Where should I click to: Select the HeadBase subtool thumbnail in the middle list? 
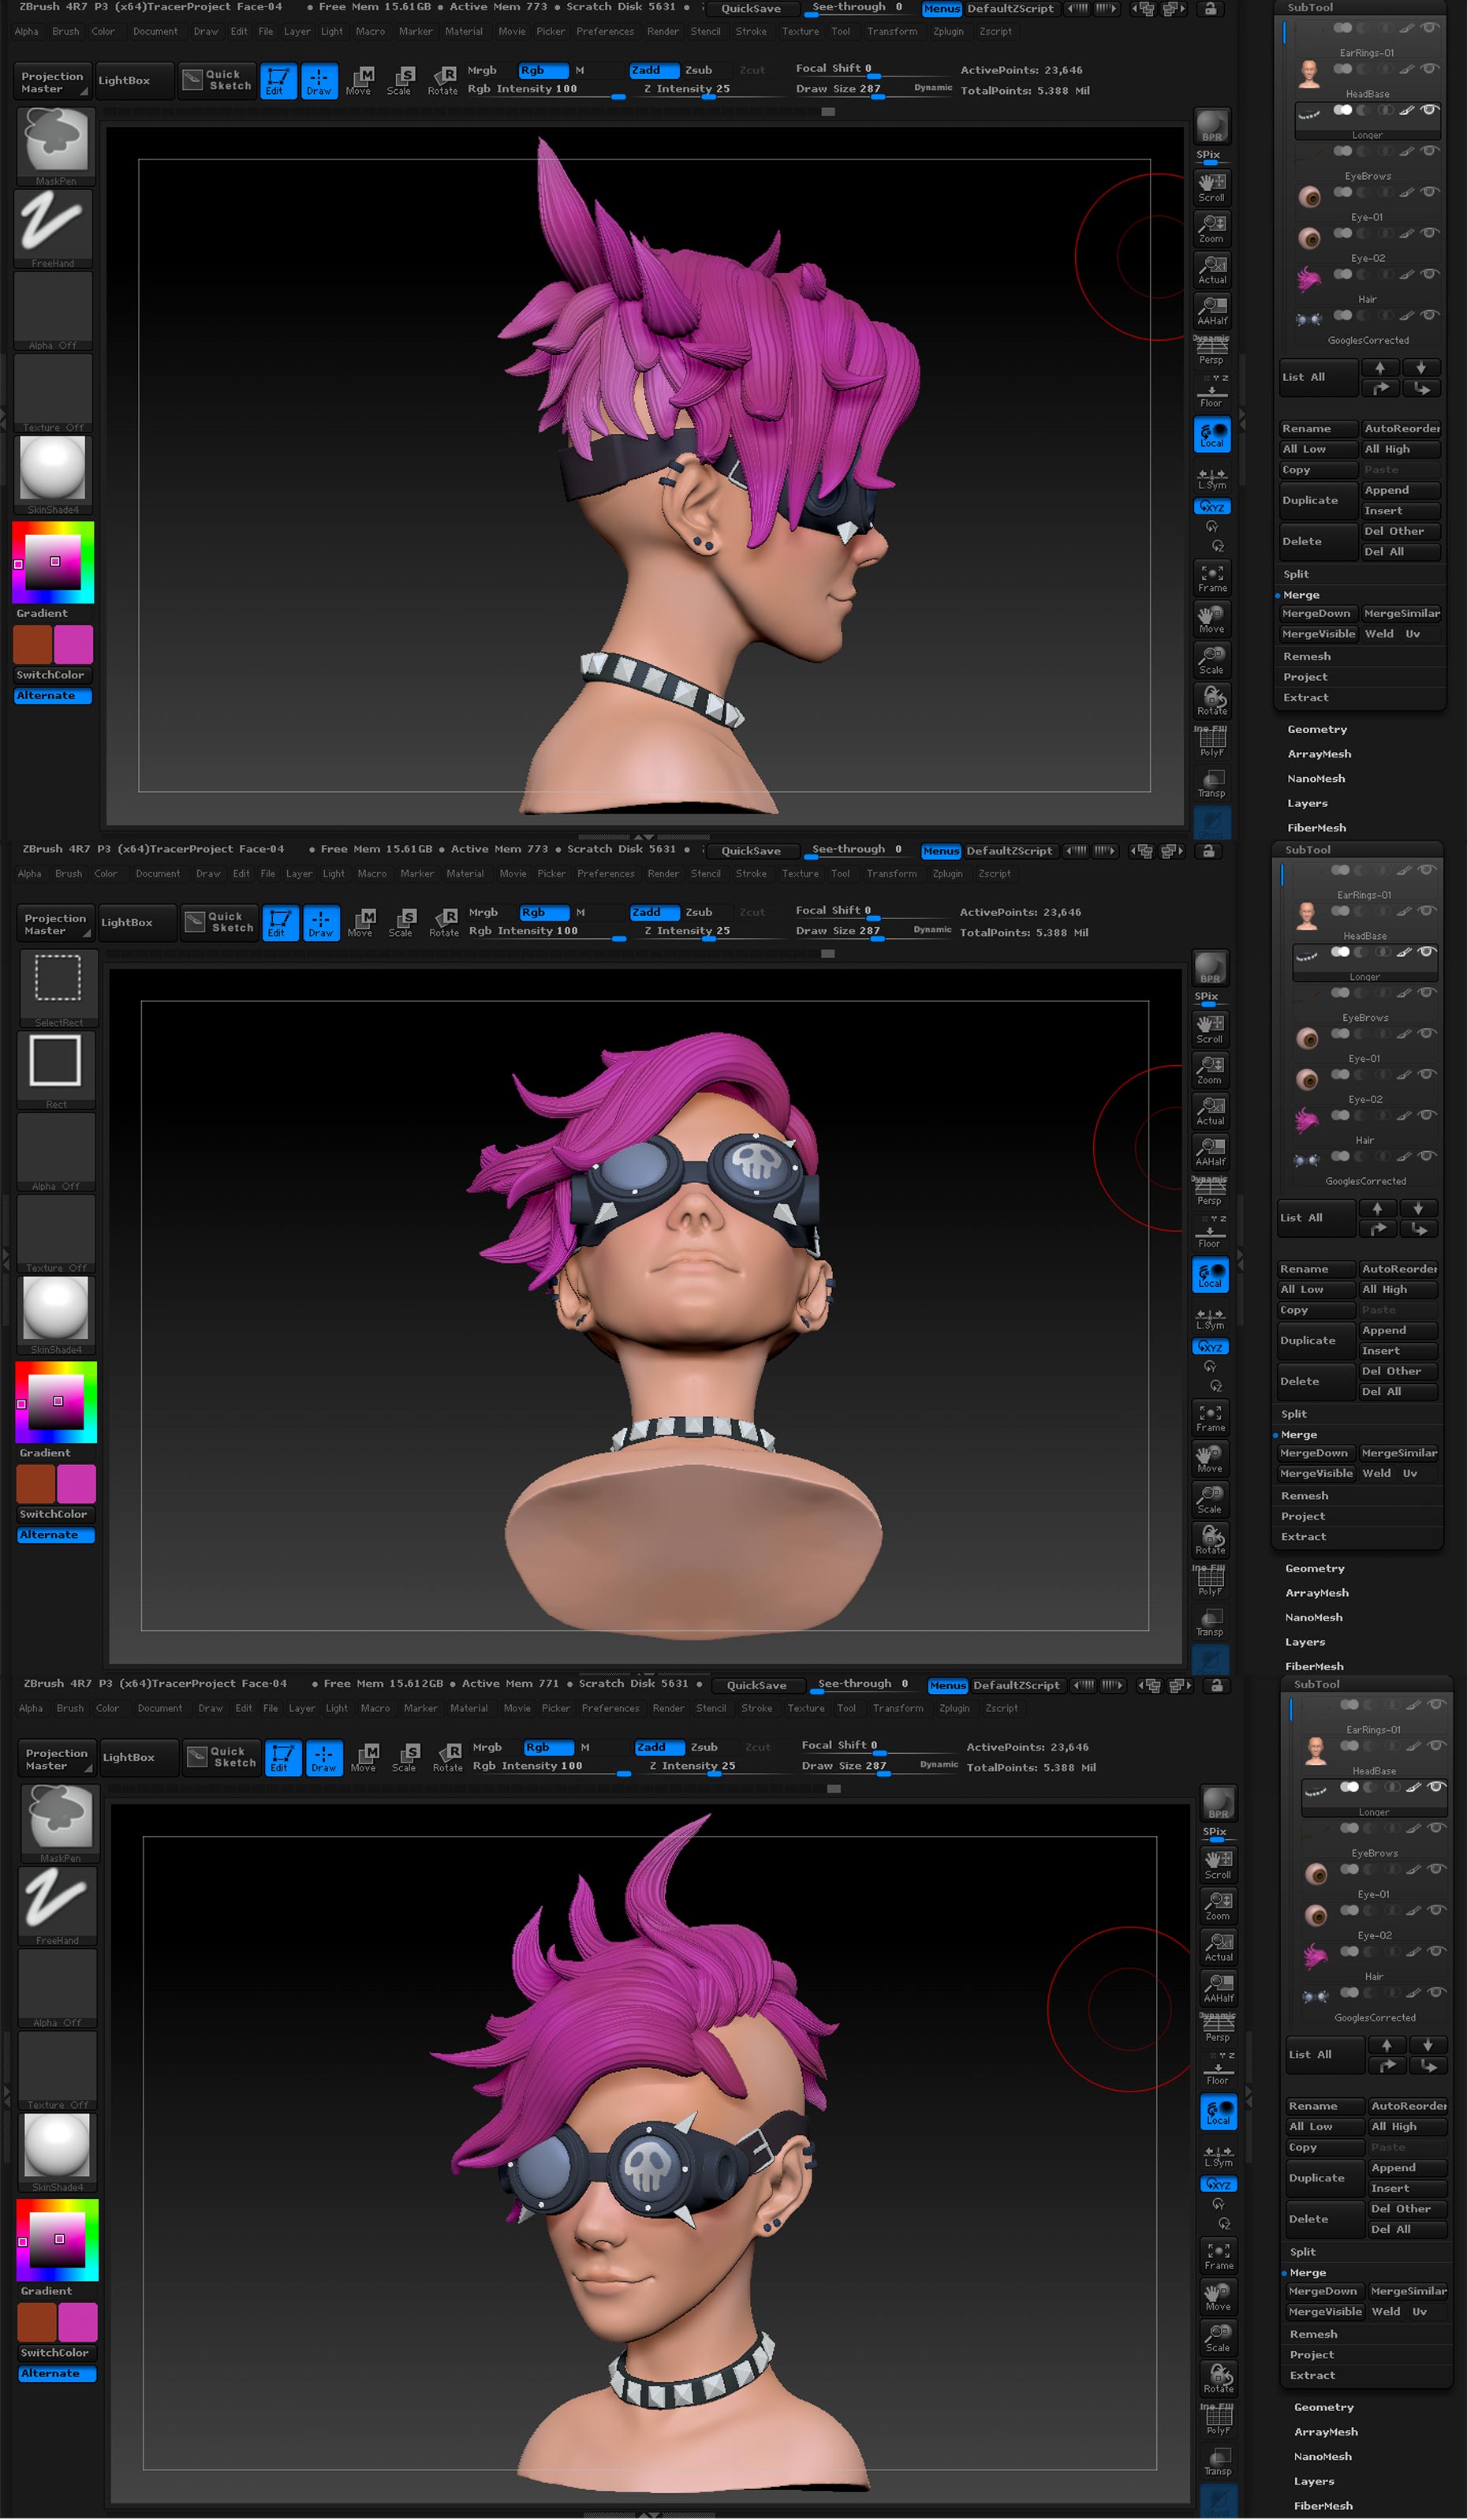point(1306,914)
